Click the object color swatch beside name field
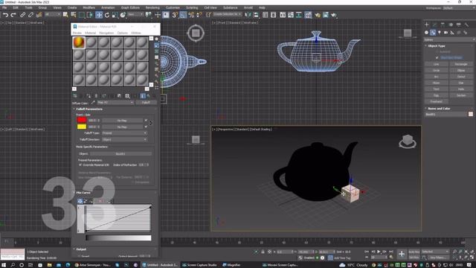Screen dimensions: 476x268 click(x=471, y=114)
